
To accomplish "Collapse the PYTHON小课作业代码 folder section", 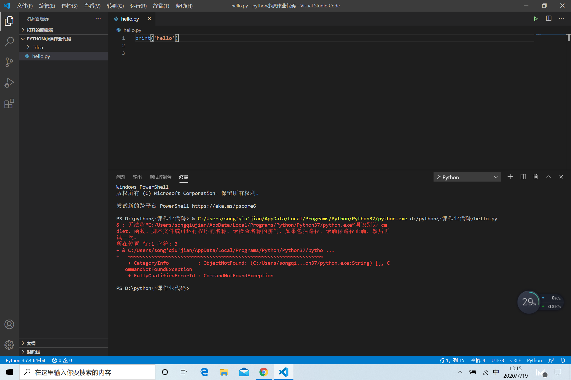I will tap(48, 39).
